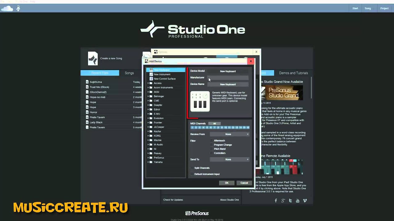Image resolution: width=394 pixels, height=221 pixels.
Task: Expand the Edirol manufacturer arrow
Action: [148, 110]
